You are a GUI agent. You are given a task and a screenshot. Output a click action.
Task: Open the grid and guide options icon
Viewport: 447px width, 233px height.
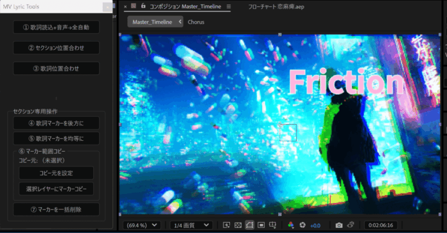(273, 225)
